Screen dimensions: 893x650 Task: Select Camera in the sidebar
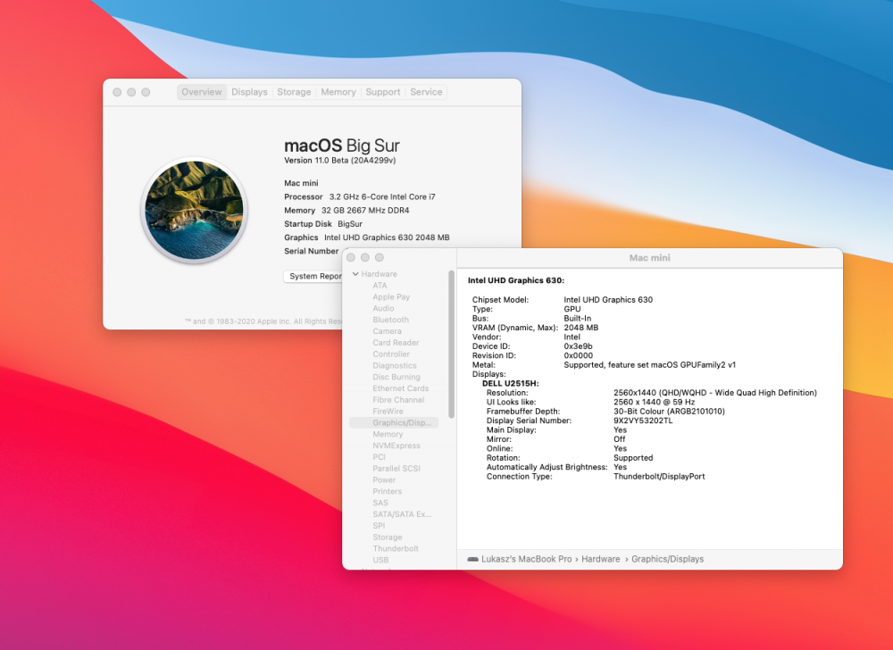(x=388, y=330)
